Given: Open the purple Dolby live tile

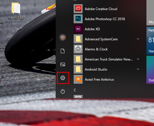Looking at the screenshot, I should pyautogui.click(x=150, y=70).
